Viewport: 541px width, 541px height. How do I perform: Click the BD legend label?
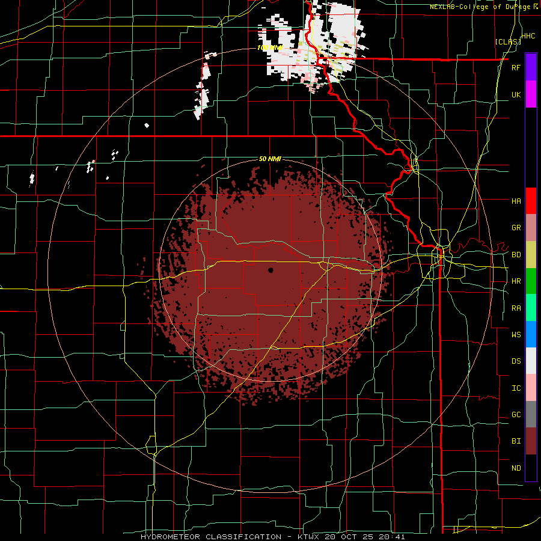(516, 255)
